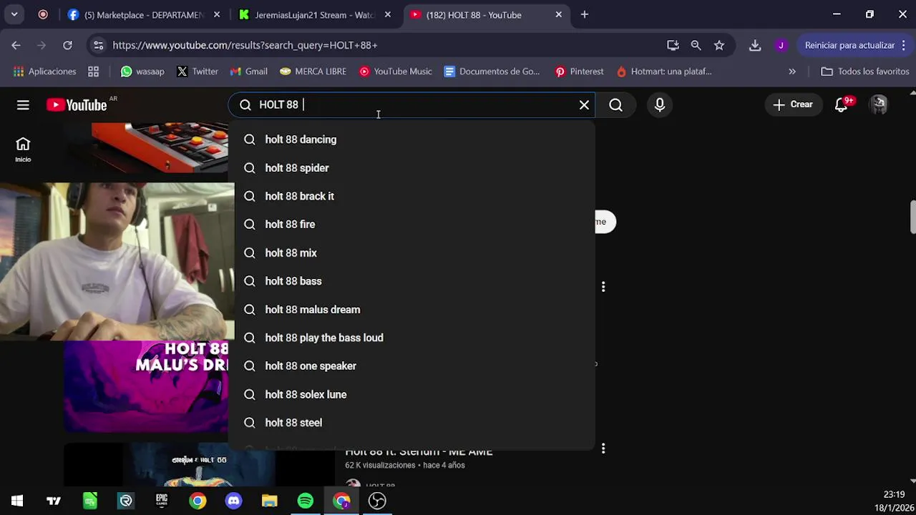916x515 pixels.
Task: Open OBS Studio from taskbar
Action: point(377,501)
